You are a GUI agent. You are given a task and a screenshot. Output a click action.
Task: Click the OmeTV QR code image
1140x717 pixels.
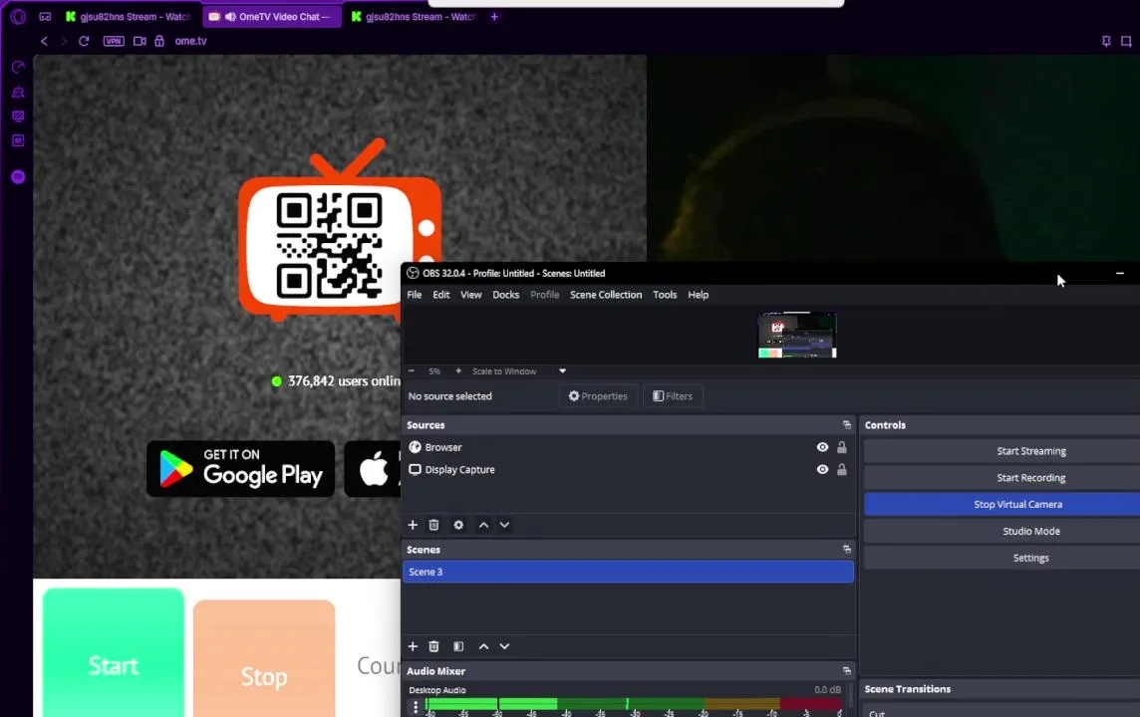[x=330, y=246]
